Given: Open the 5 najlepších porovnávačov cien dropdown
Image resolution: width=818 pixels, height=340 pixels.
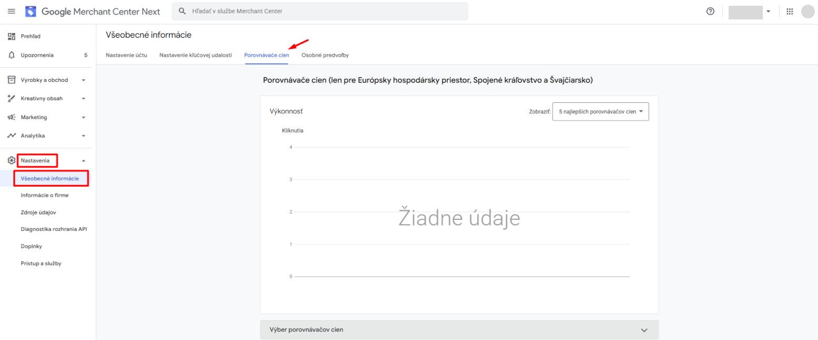Looking at the screenshot, I should click(600, 112).
